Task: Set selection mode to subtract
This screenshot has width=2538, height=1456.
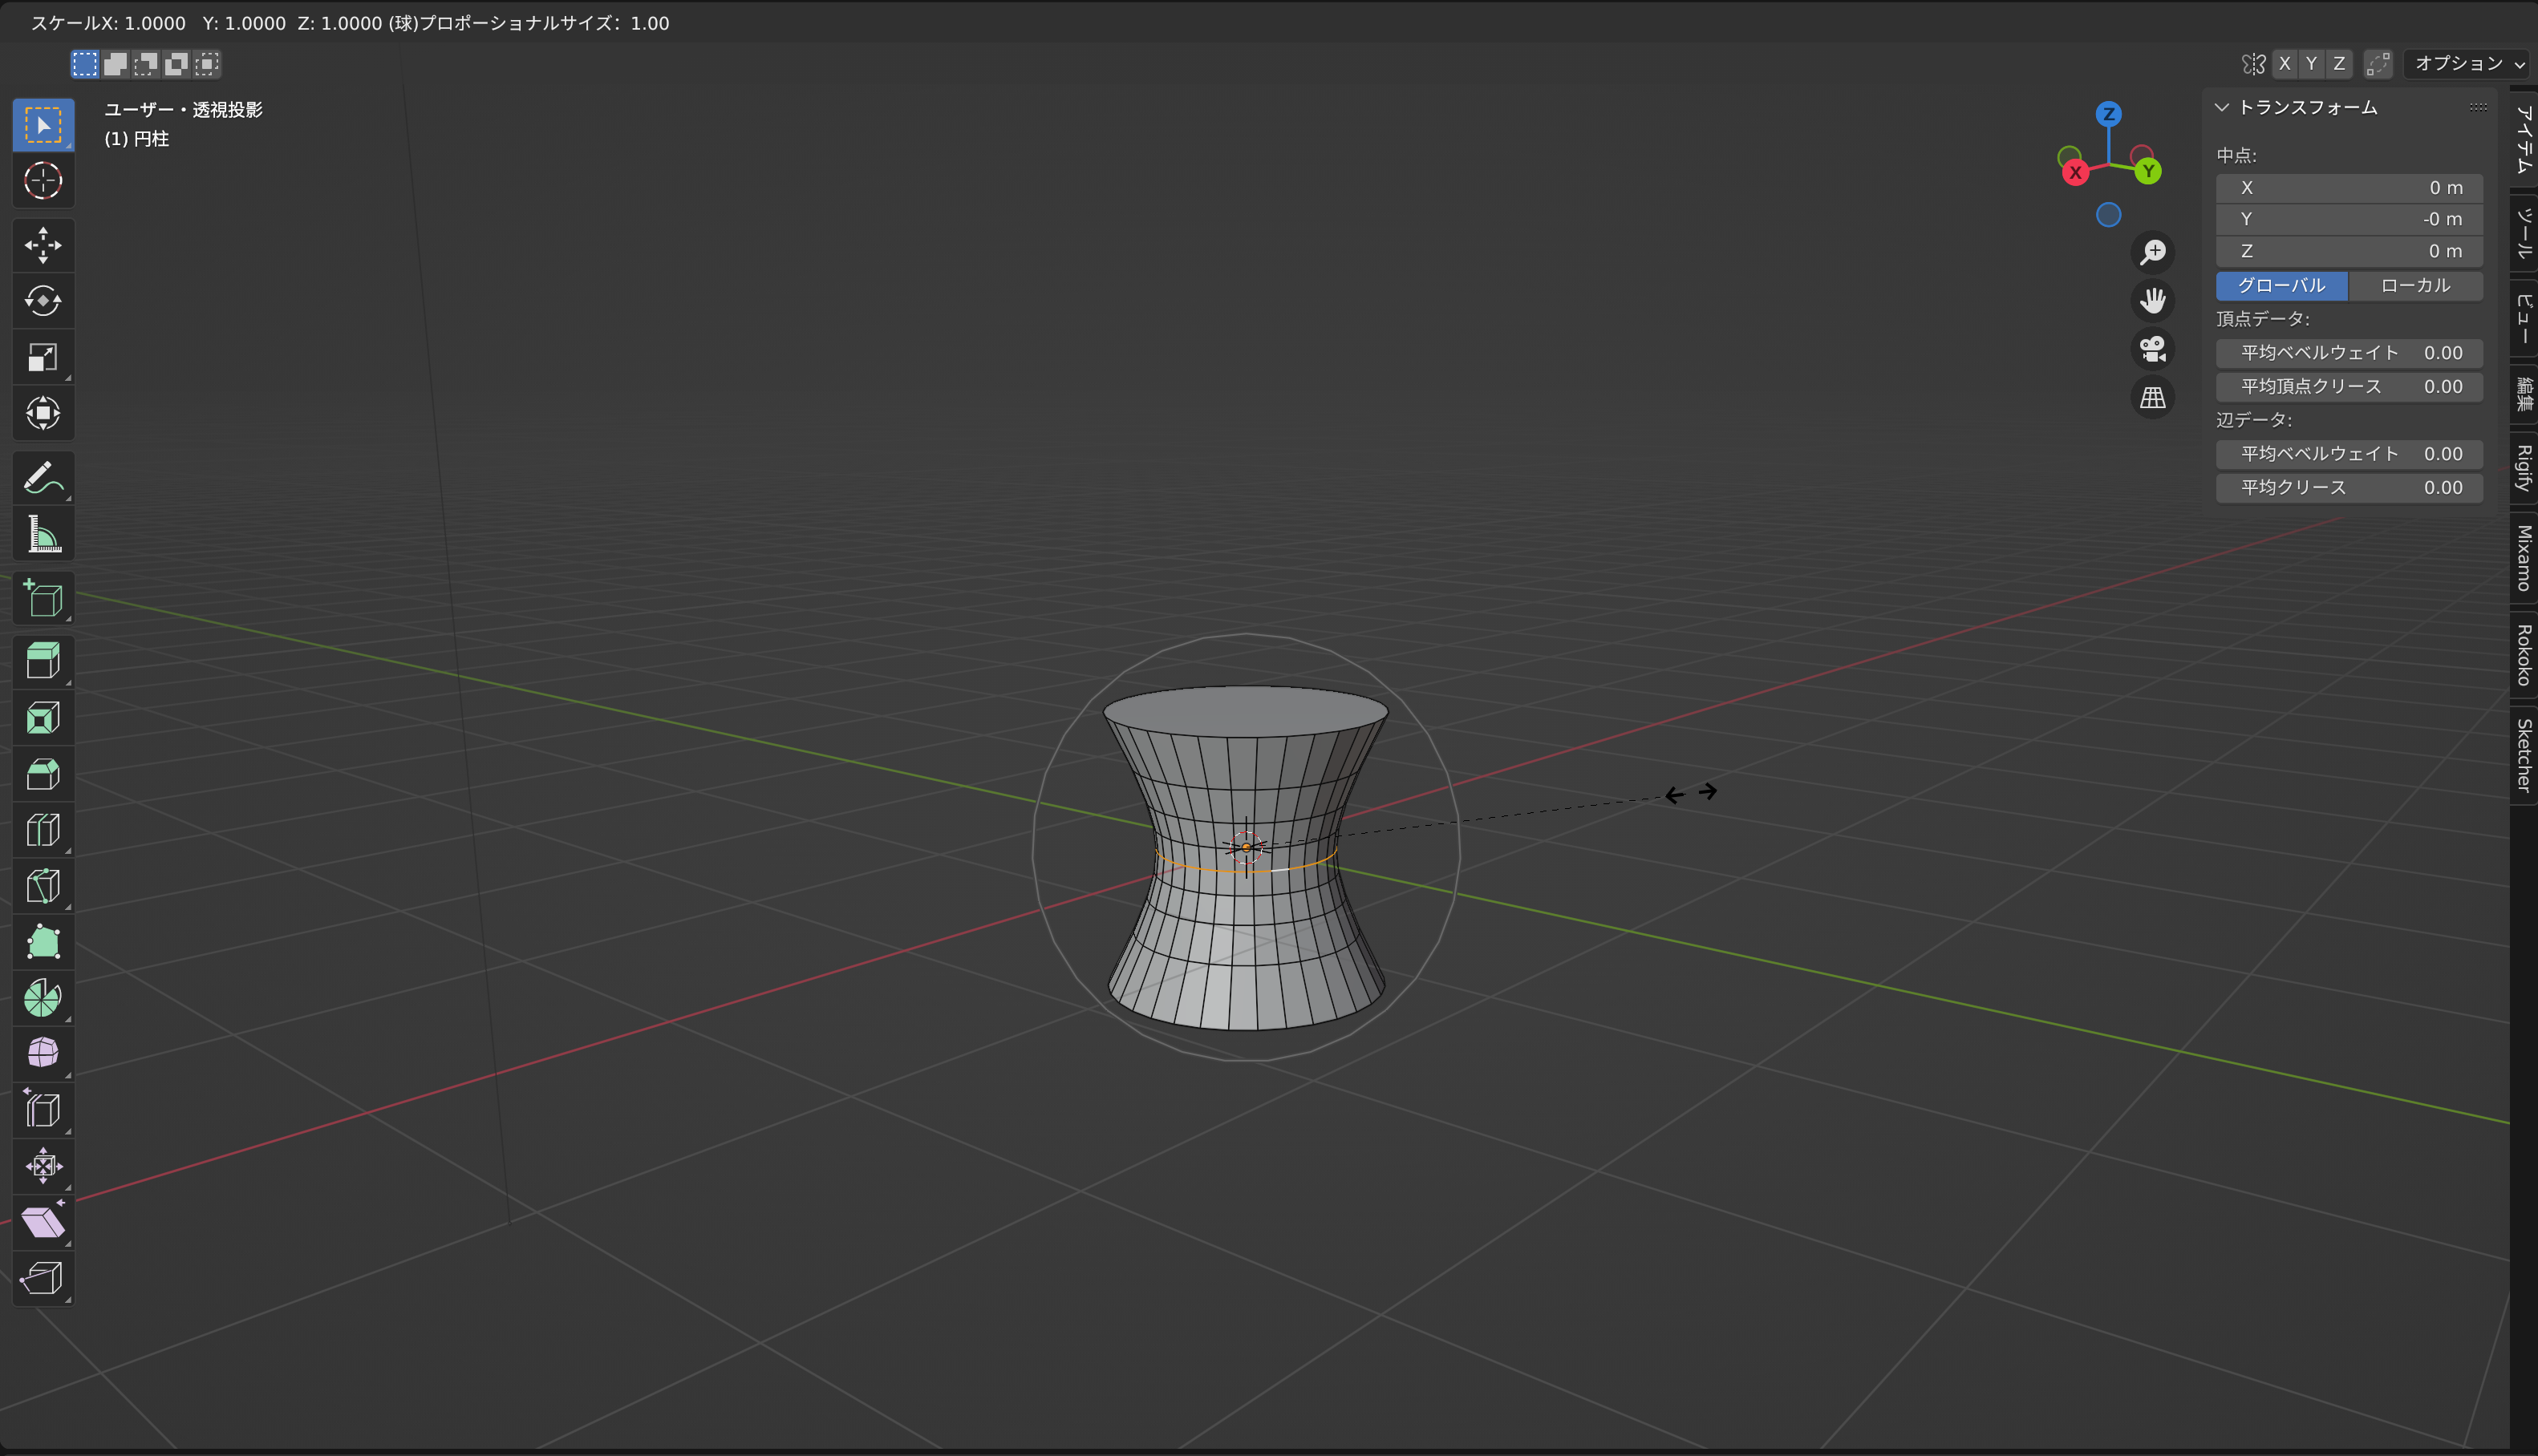Action: pos(146,64)
